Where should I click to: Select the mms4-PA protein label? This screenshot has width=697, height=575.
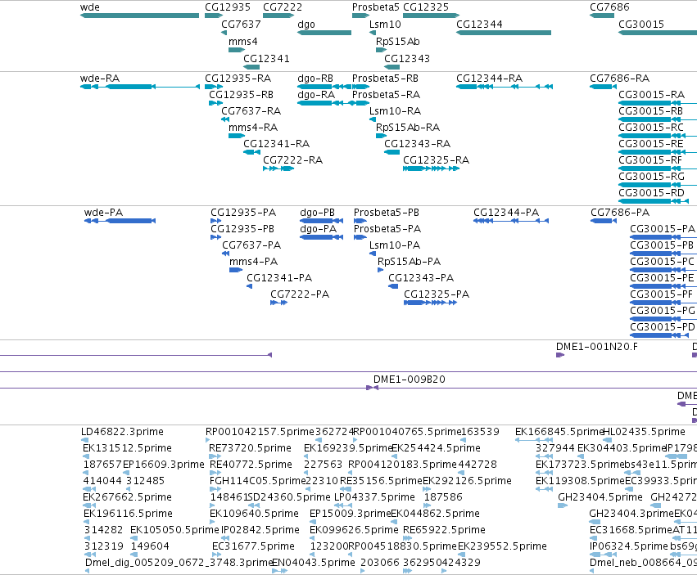point(253,262)
